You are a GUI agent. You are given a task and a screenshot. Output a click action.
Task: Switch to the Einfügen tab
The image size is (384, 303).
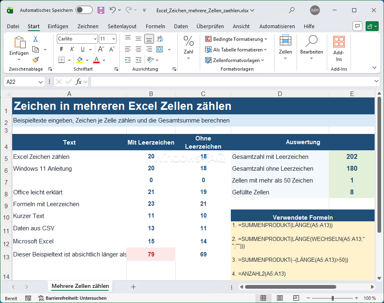pyautogui.click(x=58, y=26)
